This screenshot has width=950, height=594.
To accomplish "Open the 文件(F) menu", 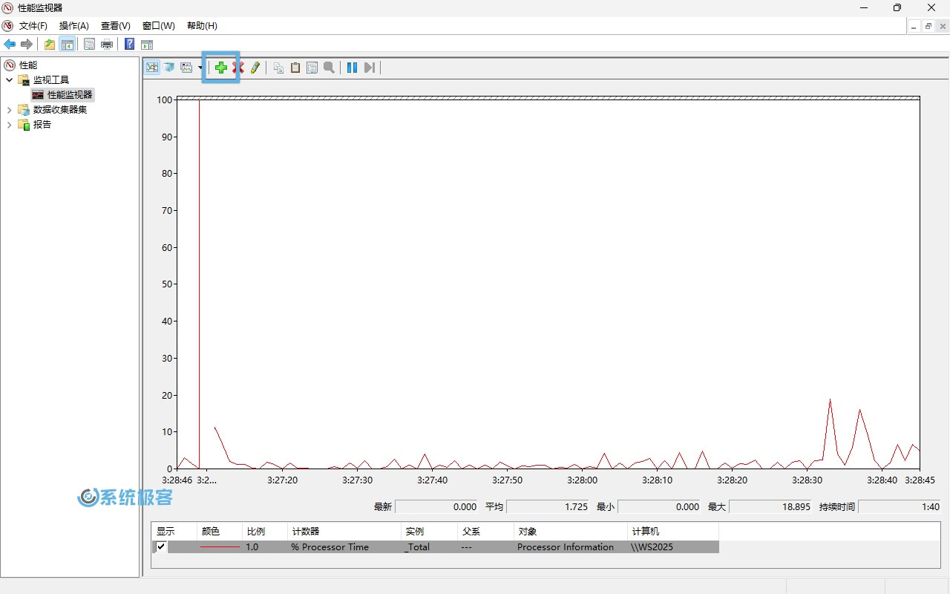I will [33, 26].
